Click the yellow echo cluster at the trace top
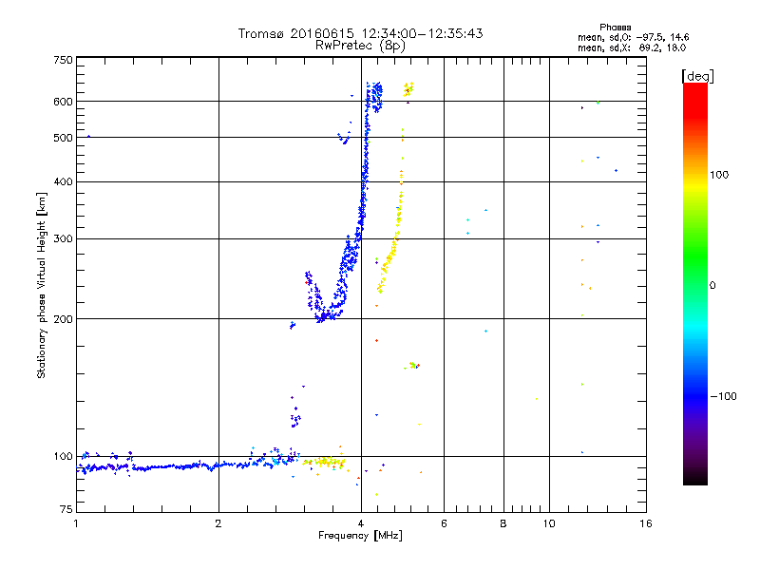This screenshot has height=570, width=760. [408, 89]
